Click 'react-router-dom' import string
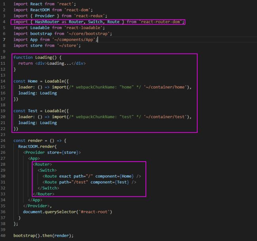Viewport: 257px width, 241px height. [x=161, y=22]
